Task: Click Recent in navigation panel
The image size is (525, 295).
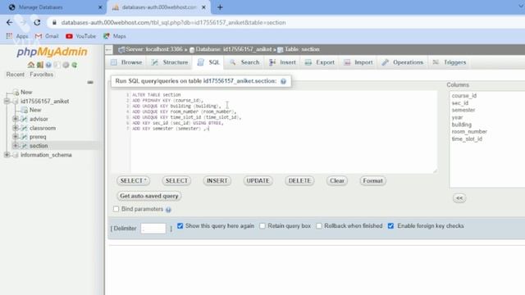Action: point(15,75)
